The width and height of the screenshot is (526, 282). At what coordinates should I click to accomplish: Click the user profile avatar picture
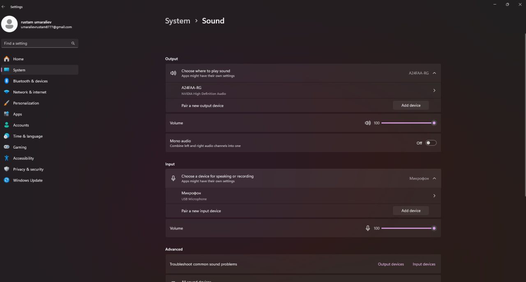click(9, 24)
